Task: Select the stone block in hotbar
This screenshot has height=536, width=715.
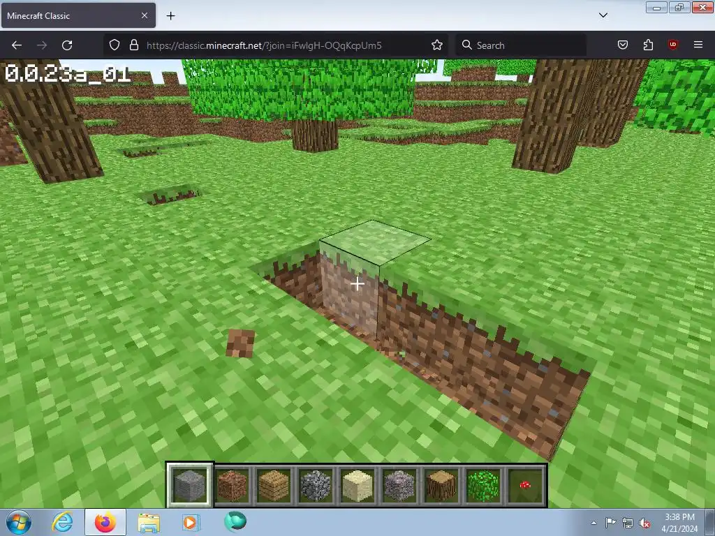Action: [x=189, y=485]
